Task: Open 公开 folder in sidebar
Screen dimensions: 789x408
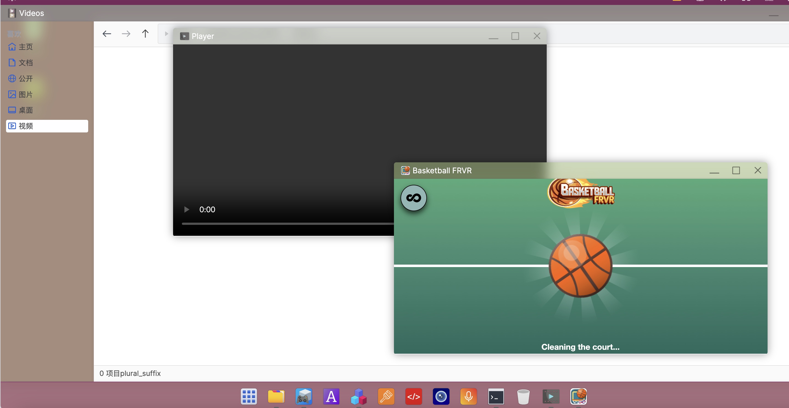Action: 26,78
